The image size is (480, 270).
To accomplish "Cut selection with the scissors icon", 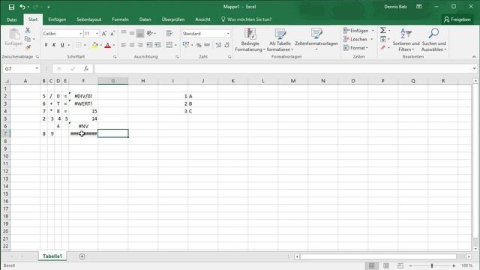I will coord(28,30).
